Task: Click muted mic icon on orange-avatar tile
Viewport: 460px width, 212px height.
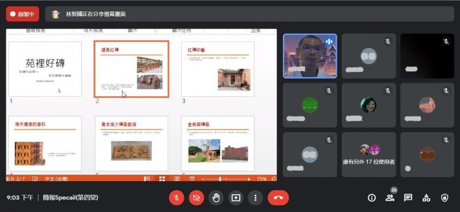Action: (446, 91)
